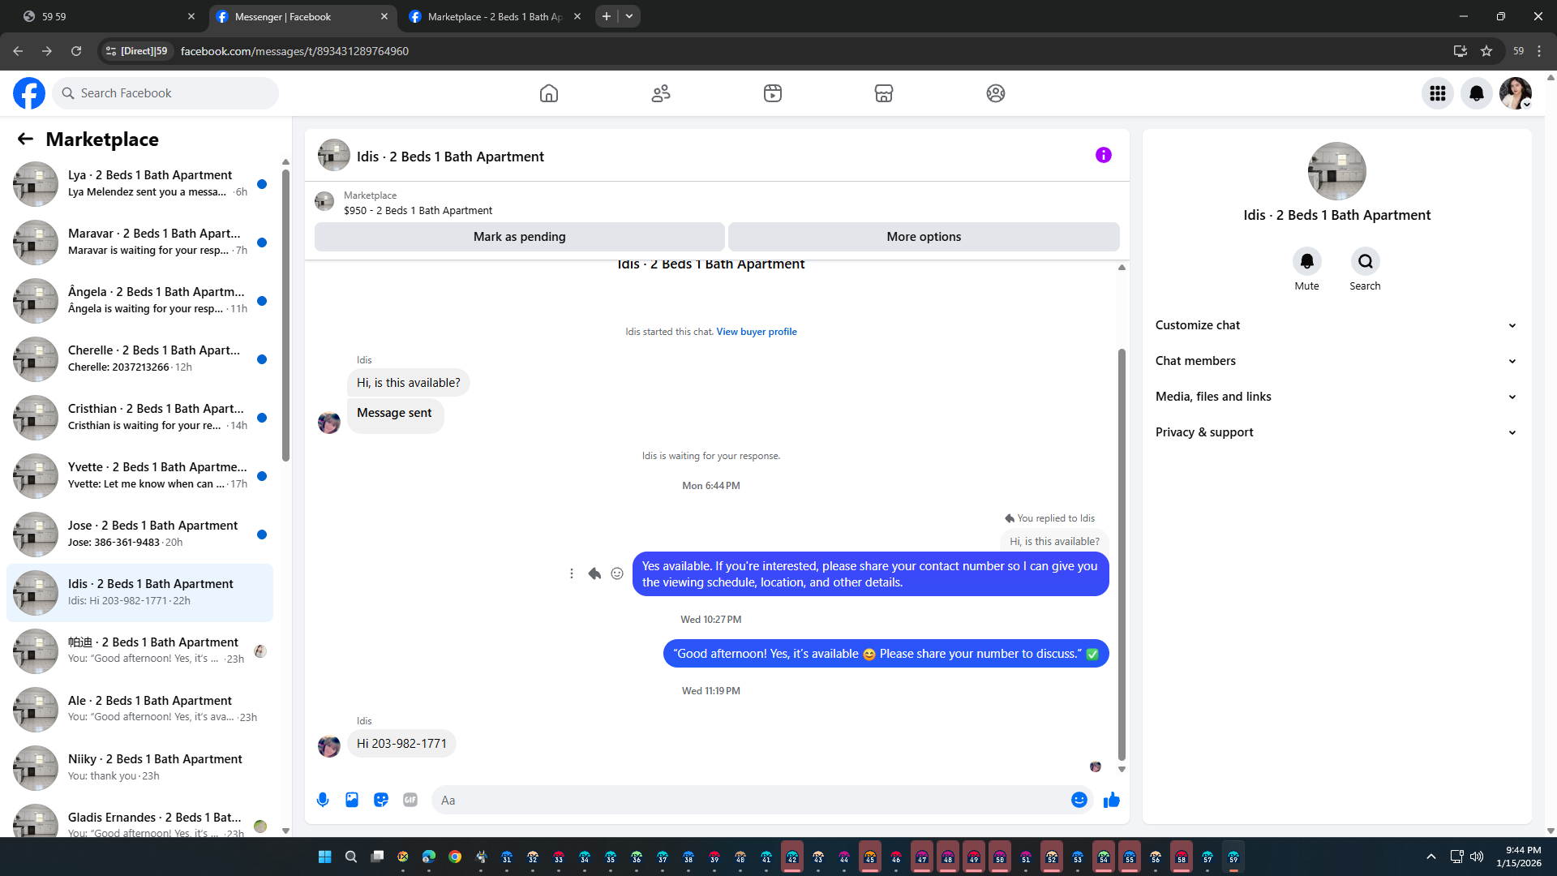This screenshot has height=876, width=1557.
Task: Attach a photo using the image icon
Action: pos(352,800)
